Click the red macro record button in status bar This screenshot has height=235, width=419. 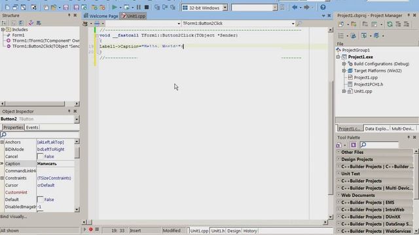pyautogui.click(x=91, y=229)
